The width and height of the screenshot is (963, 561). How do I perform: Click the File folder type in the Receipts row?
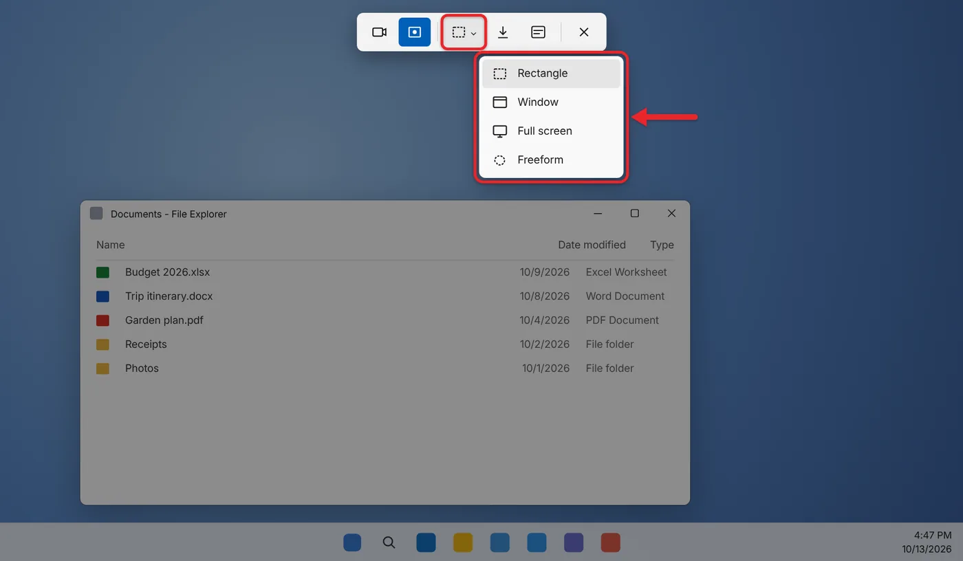[x=610, y=344]
